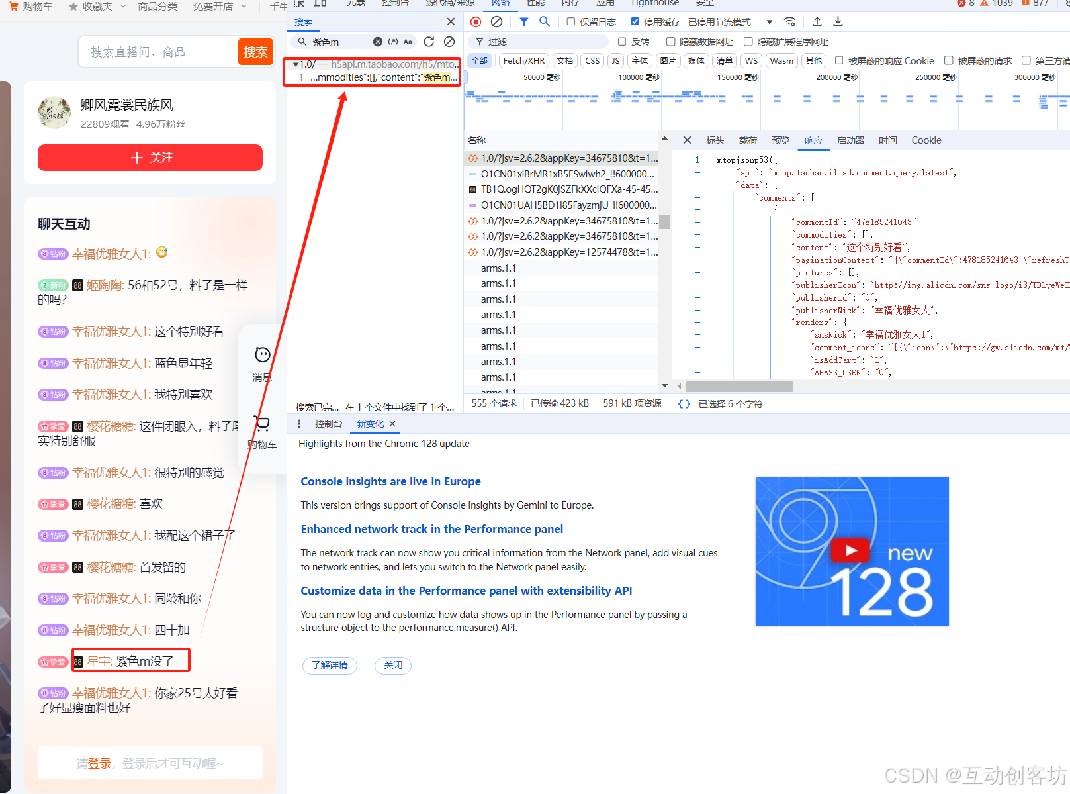The width and height of the screenshot is (1070, 794).
Task: Filter requests by Fetch/XHR
Action: [523, 60]
